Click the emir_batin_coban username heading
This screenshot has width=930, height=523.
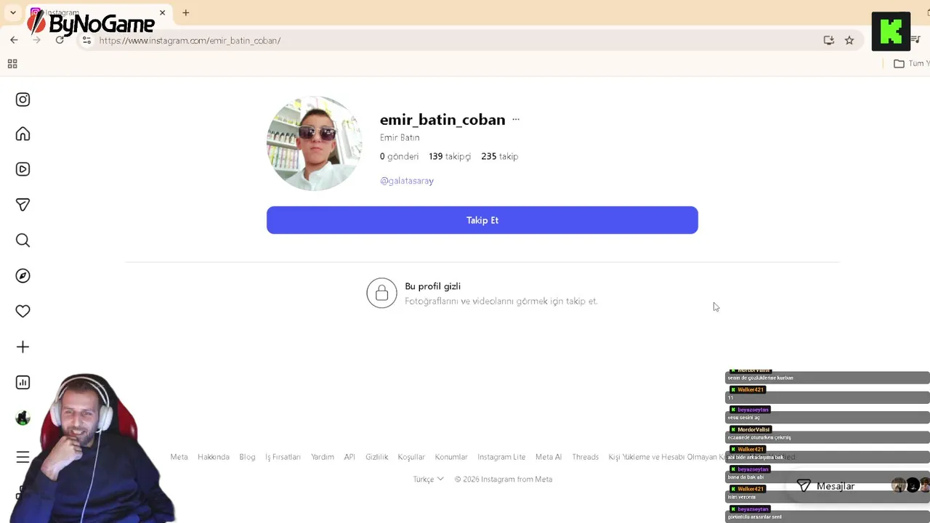tap(442, 120)
